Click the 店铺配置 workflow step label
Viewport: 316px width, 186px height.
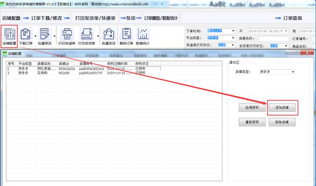pos(11,18)
